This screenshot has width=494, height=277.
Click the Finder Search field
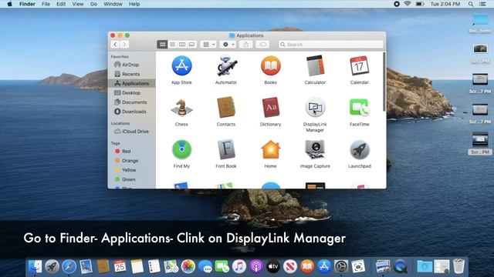click(x=331, y=45)
